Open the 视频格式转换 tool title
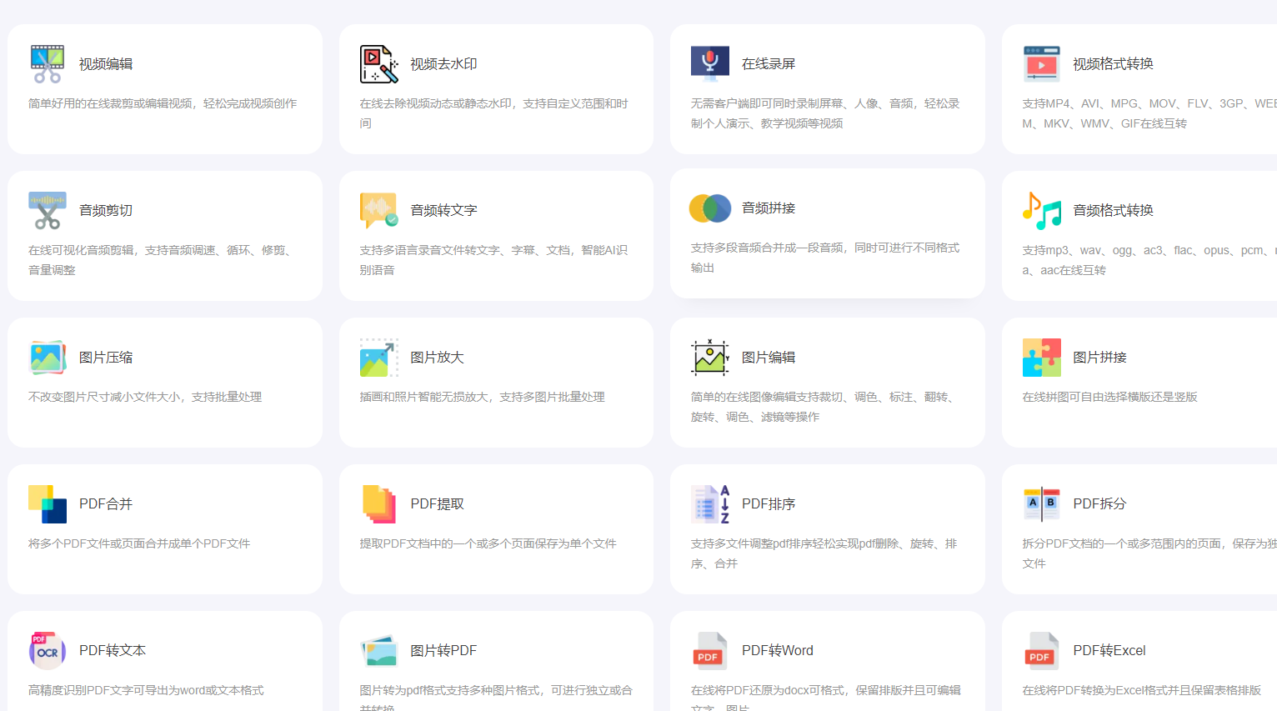This screenshot has width=1277, height=711. click(1114, 64)
